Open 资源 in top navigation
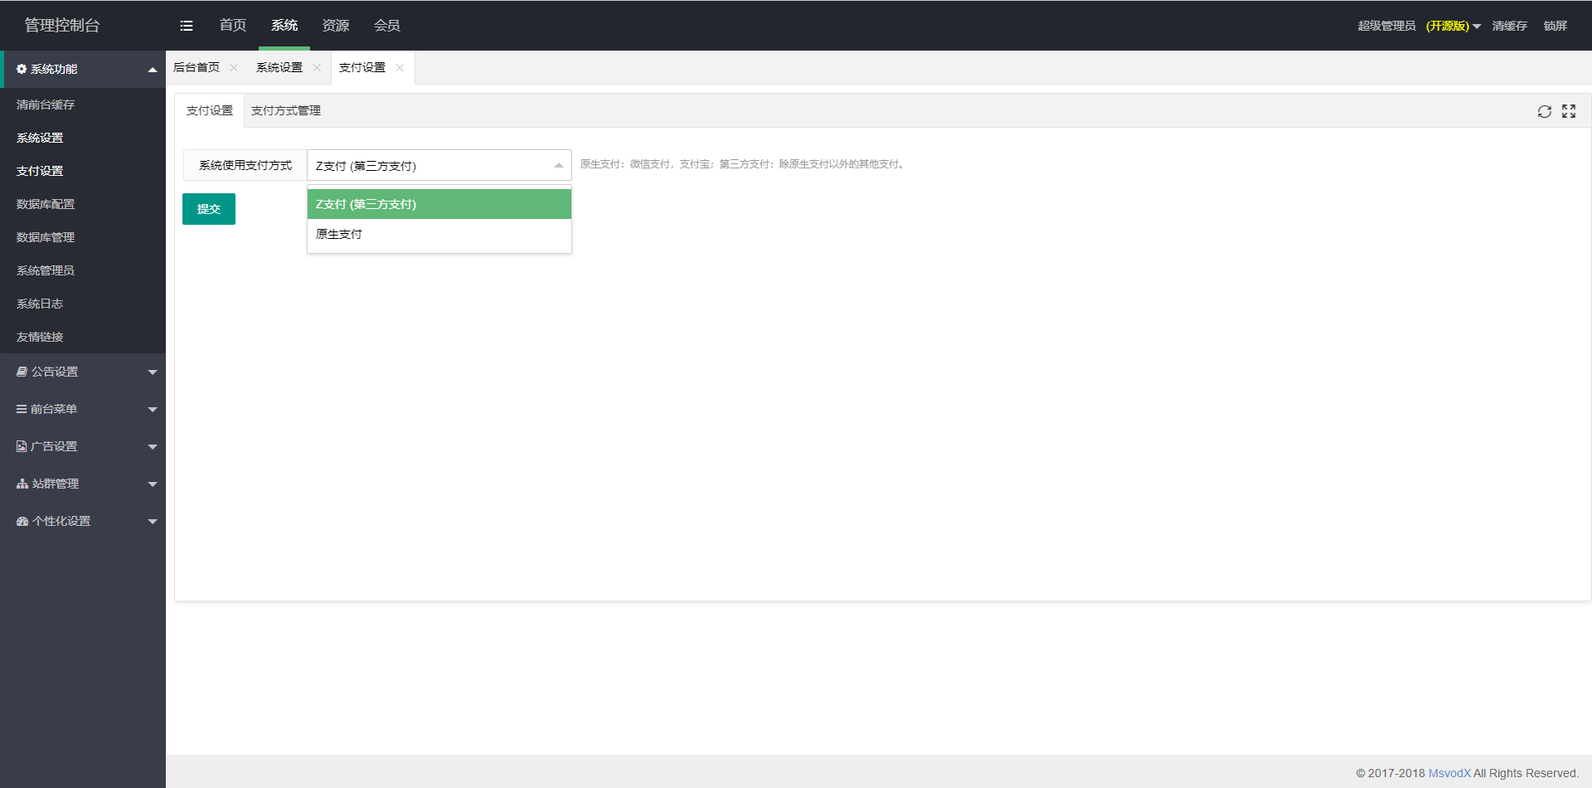The height and width of the screenshot is (788, 1592). (x=336, y=26)
